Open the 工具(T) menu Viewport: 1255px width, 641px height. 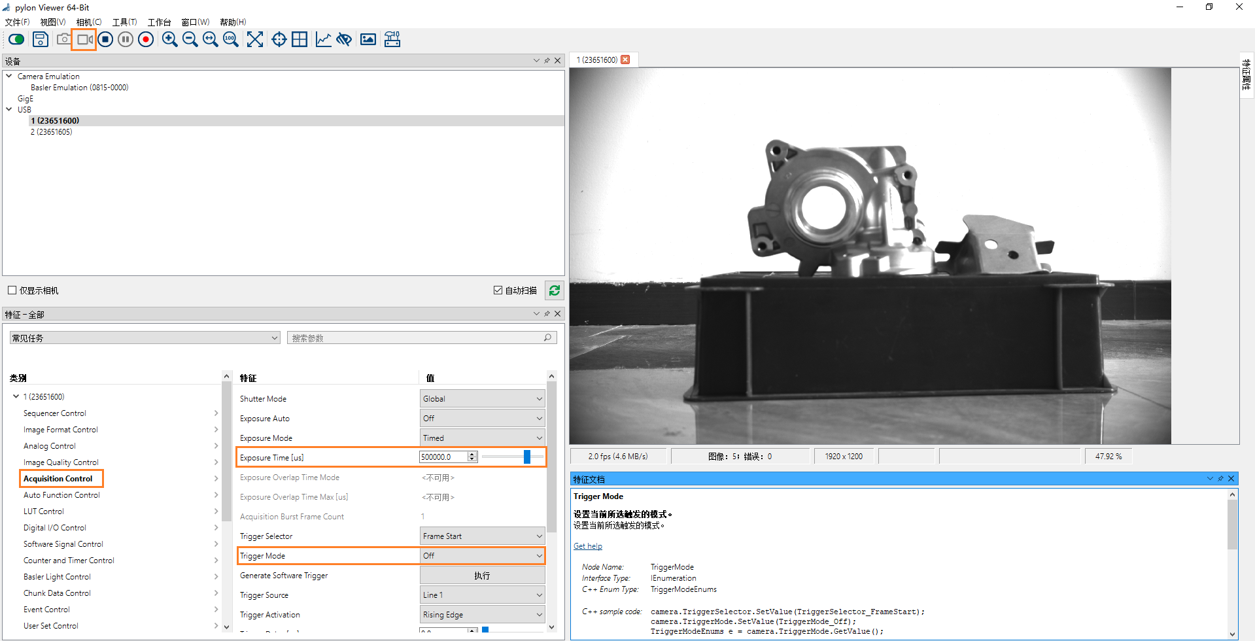pos(124,22)
